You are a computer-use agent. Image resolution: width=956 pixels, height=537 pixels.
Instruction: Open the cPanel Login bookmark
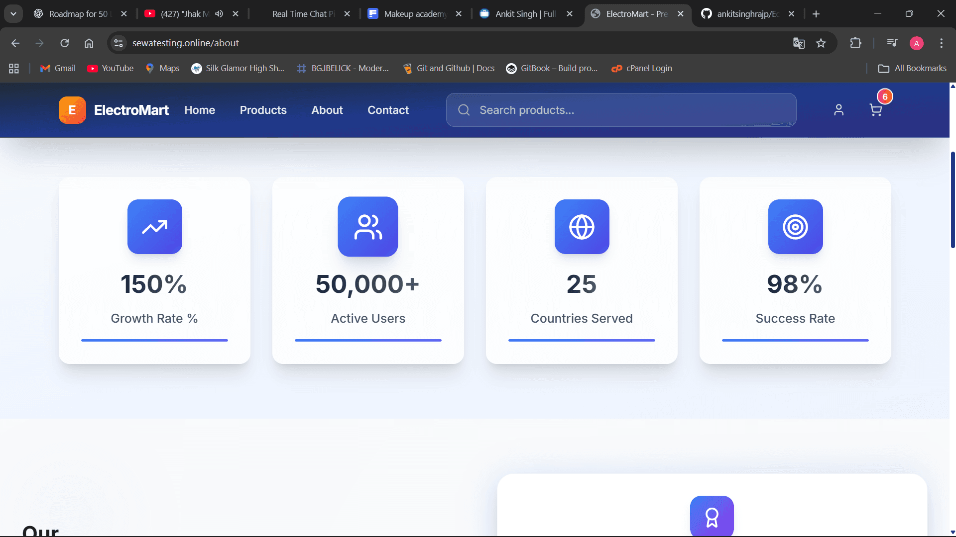pos(642,68)
